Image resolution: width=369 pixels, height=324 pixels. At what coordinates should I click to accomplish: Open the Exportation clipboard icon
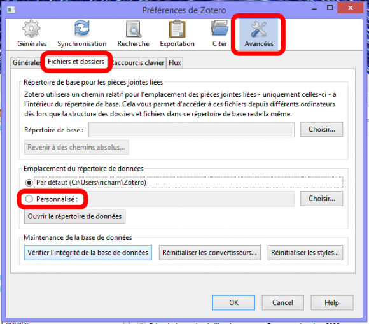178,29
